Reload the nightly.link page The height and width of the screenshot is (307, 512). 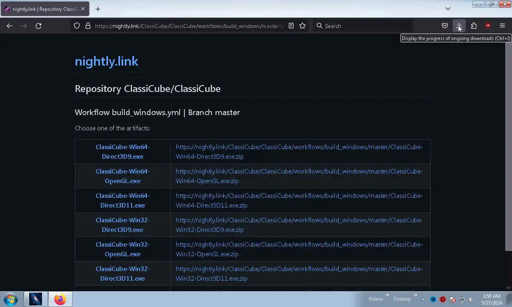pyautogui.click(x=38, y=26)
